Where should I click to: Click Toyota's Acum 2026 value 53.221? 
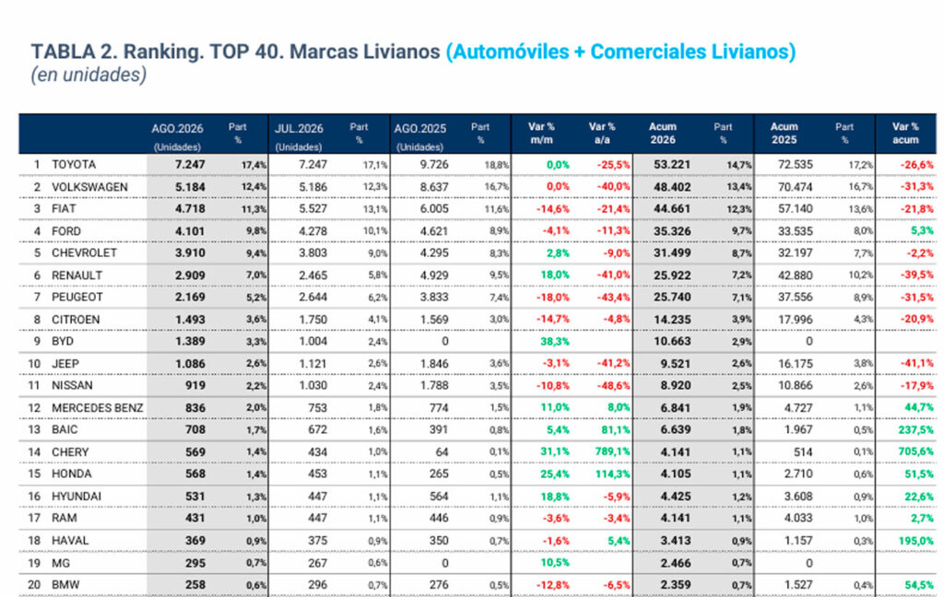pos(672,164)
